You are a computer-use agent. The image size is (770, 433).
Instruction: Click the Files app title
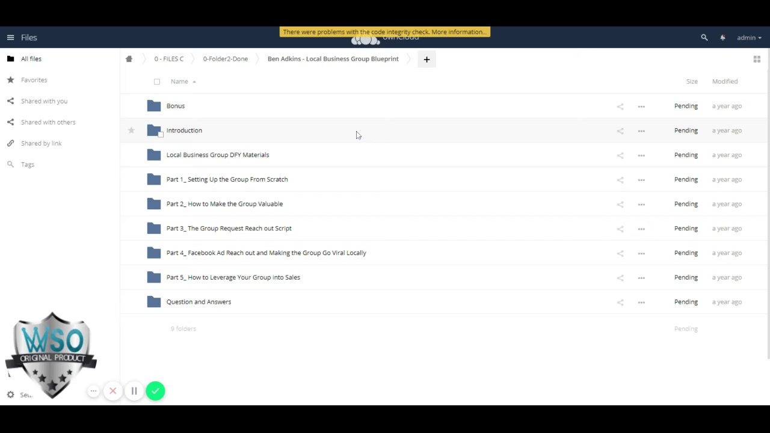[x=29, y=37]
